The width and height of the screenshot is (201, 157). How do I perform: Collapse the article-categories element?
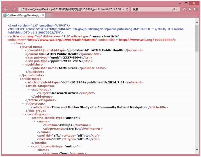click(23, 86)
